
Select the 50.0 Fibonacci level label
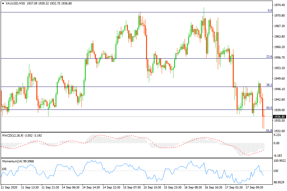pos(269,108)
